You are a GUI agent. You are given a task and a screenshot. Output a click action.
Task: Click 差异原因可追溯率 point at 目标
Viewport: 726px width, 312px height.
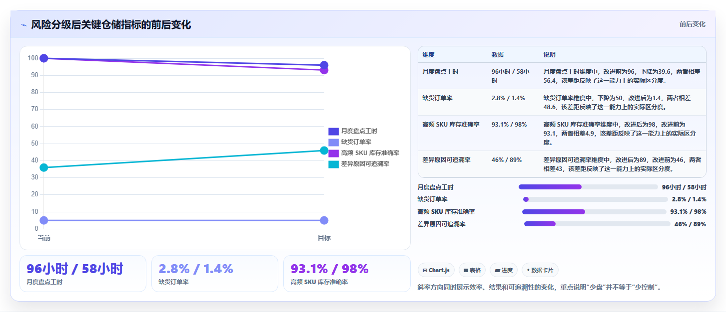[x=324, y=151]
